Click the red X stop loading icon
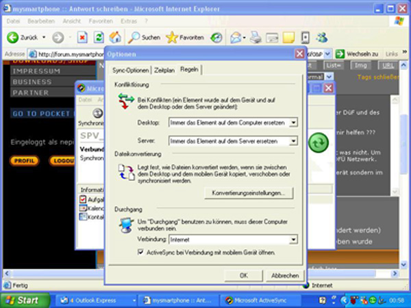This screenshot has width=411, height=308. tap(82, 38)
